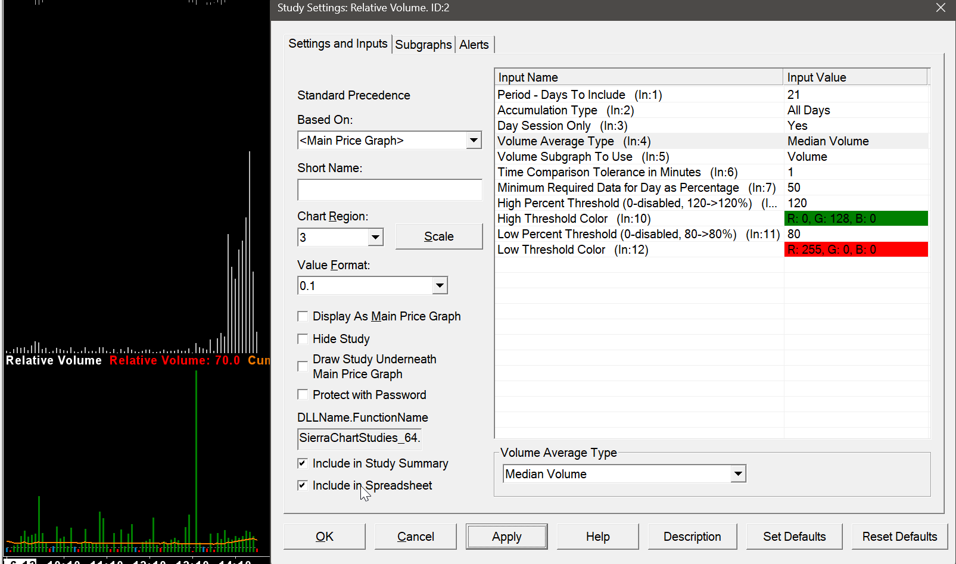This screenshot has height=564, width=956.
Task: Select the Period - Days To Include row
Action: 637,95
